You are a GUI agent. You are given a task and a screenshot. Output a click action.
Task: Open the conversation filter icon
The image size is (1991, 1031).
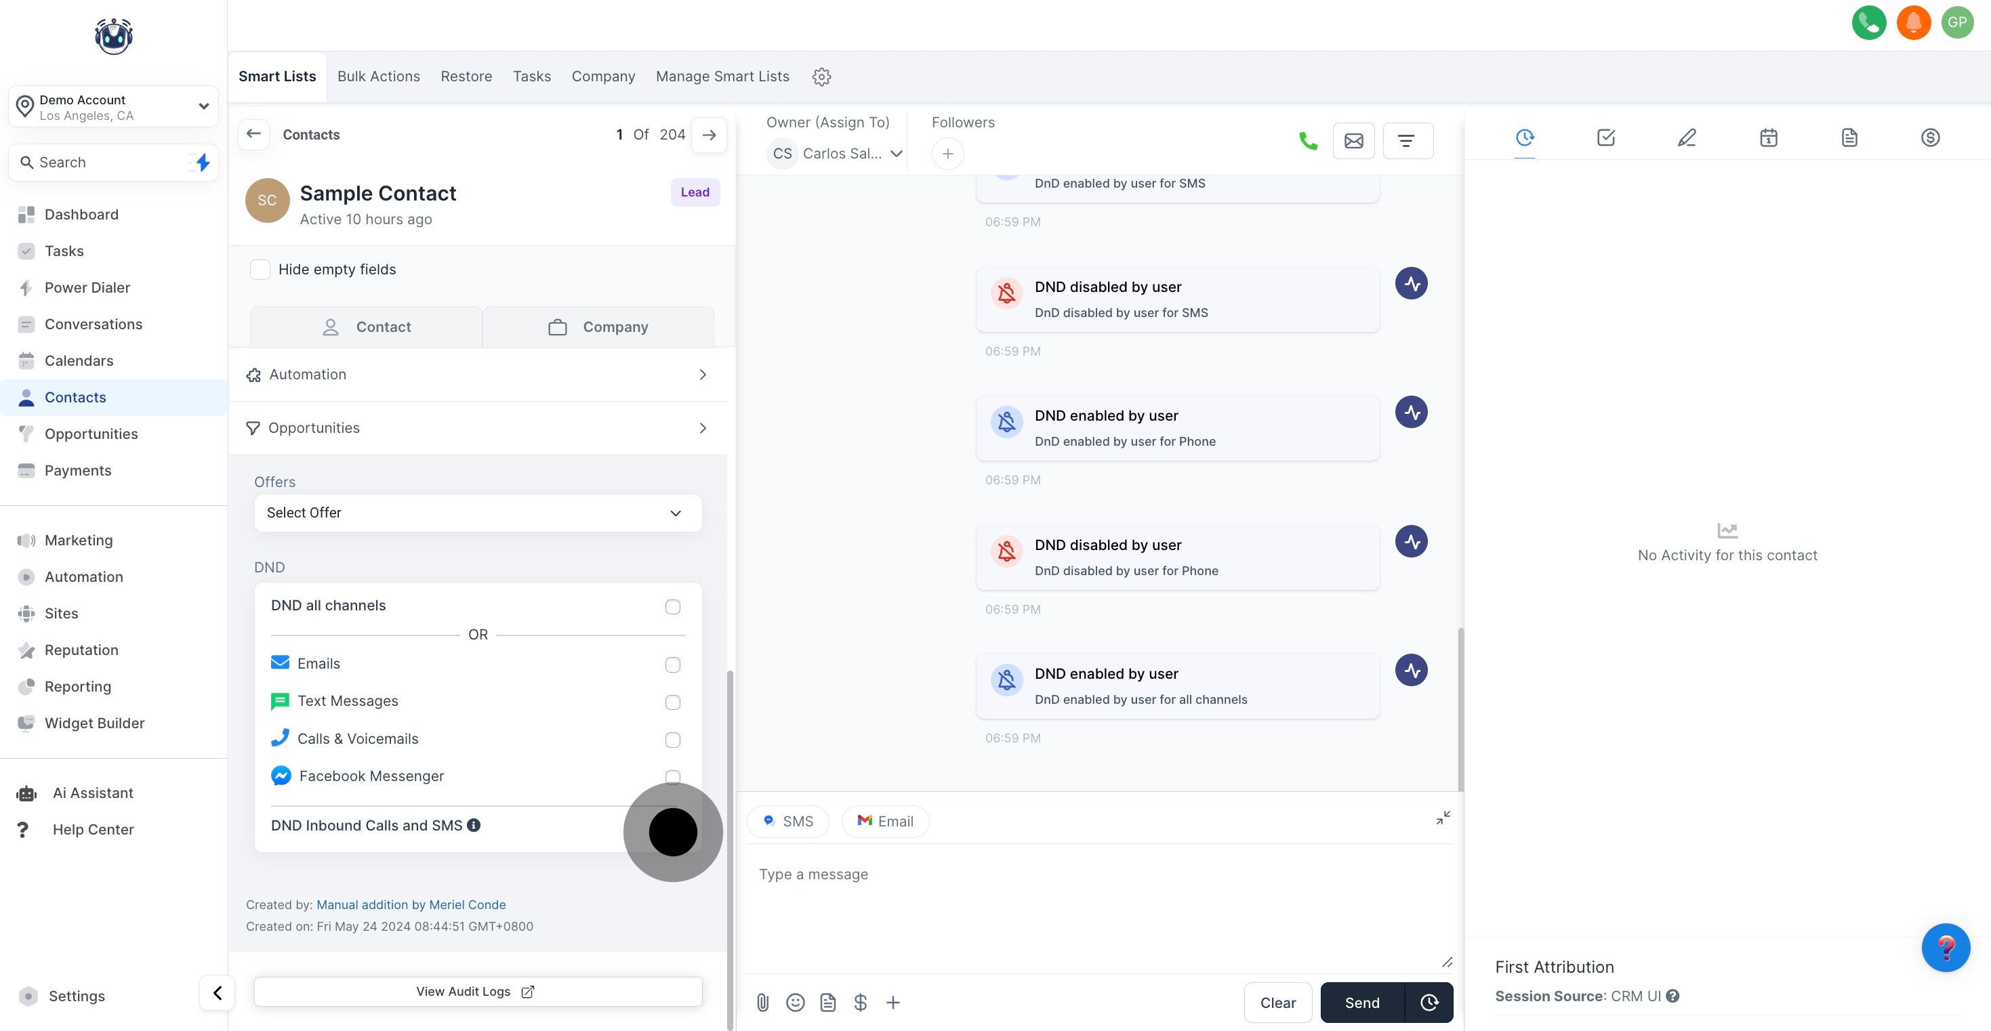[x=1407, y=141]
